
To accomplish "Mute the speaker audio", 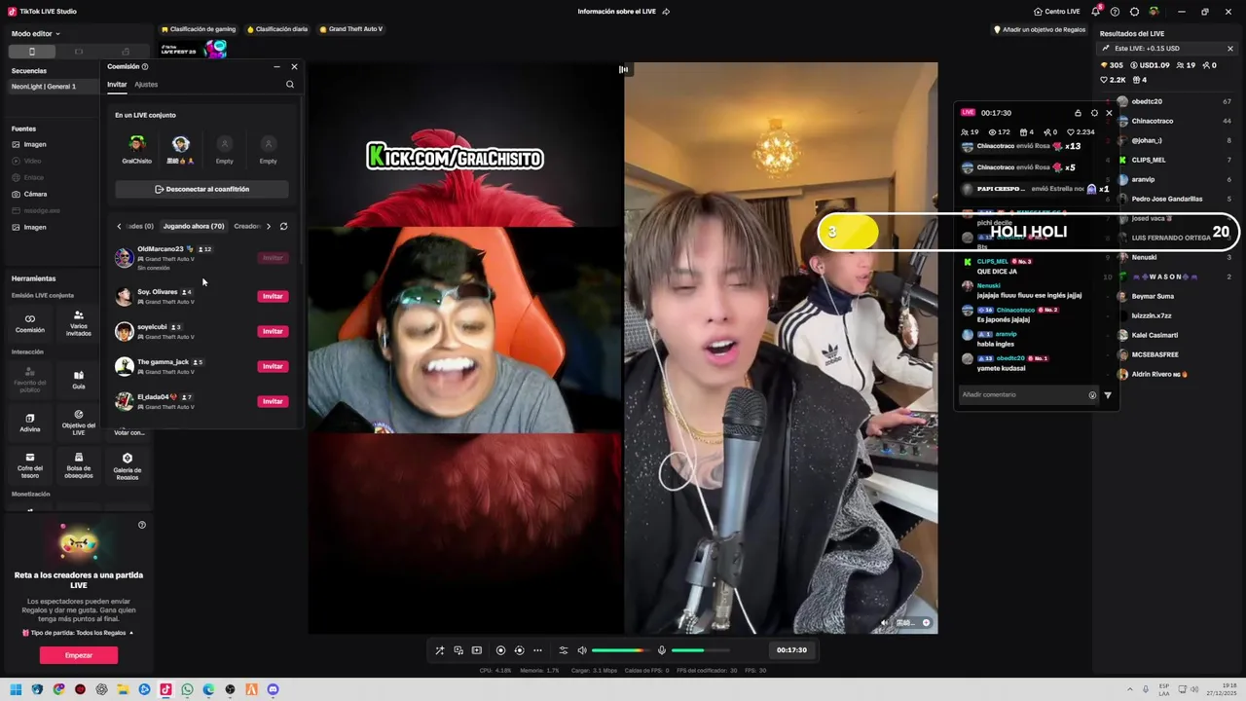I will click(x=582, y=650).
